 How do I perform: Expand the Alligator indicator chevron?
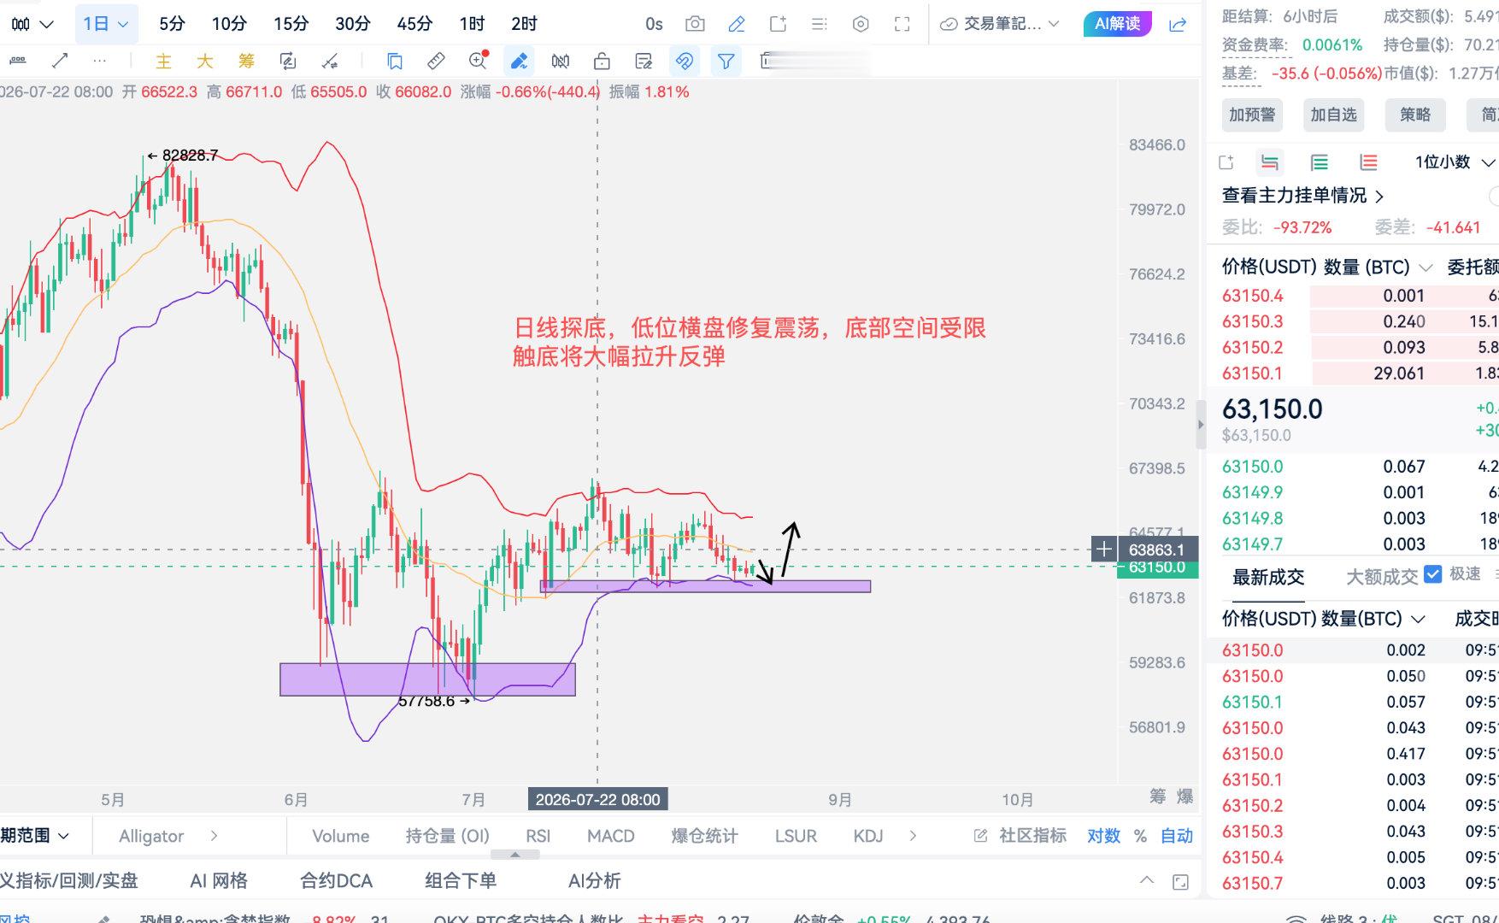point(214,836)
